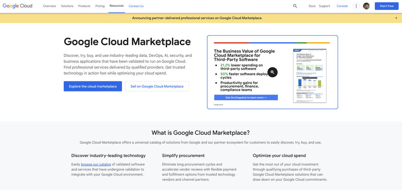Click the IDC report document thumbnail
This screenshot has height=190, width=402.
coord(310,76)
